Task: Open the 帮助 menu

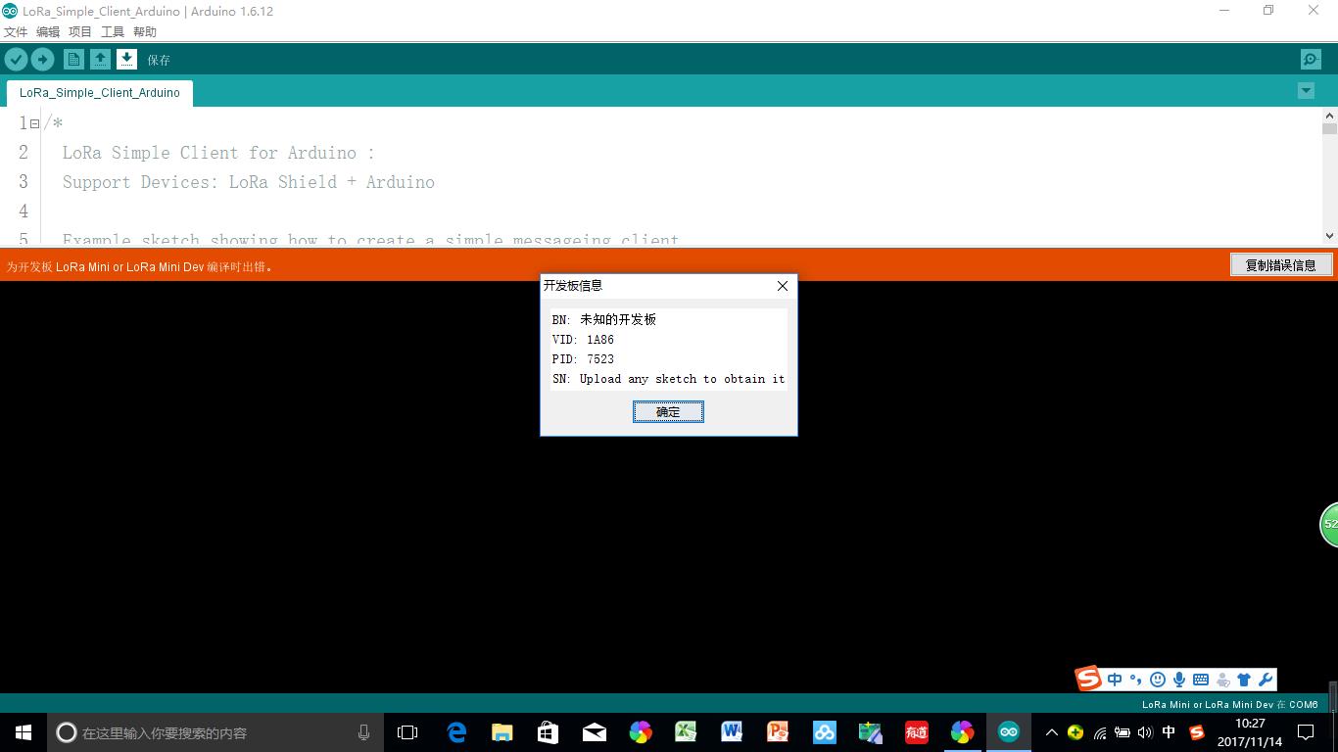Action: point(145,32)
